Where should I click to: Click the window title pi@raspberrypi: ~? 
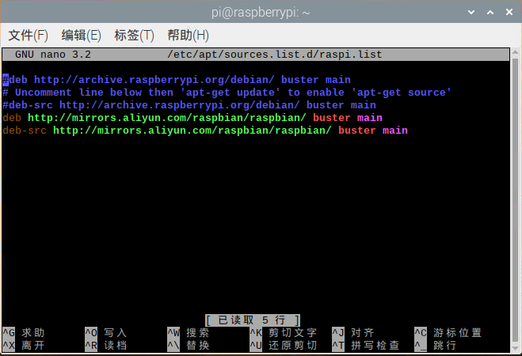click(x=261, y=13)
